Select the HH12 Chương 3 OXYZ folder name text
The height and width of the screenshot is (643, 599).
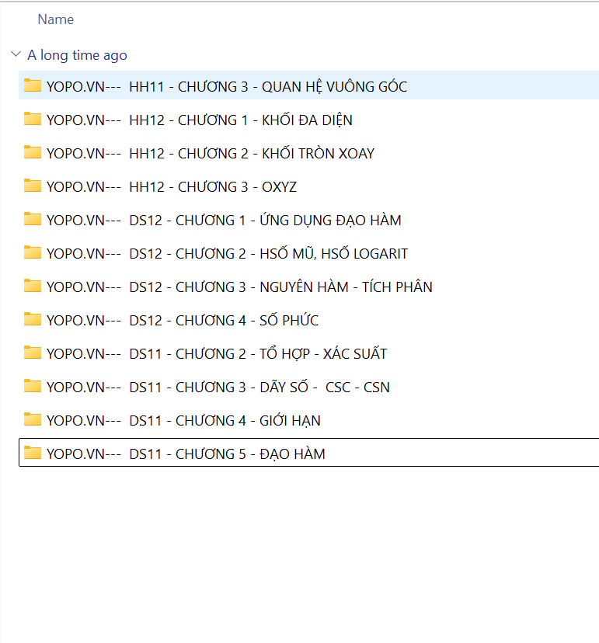coord(171,186)
